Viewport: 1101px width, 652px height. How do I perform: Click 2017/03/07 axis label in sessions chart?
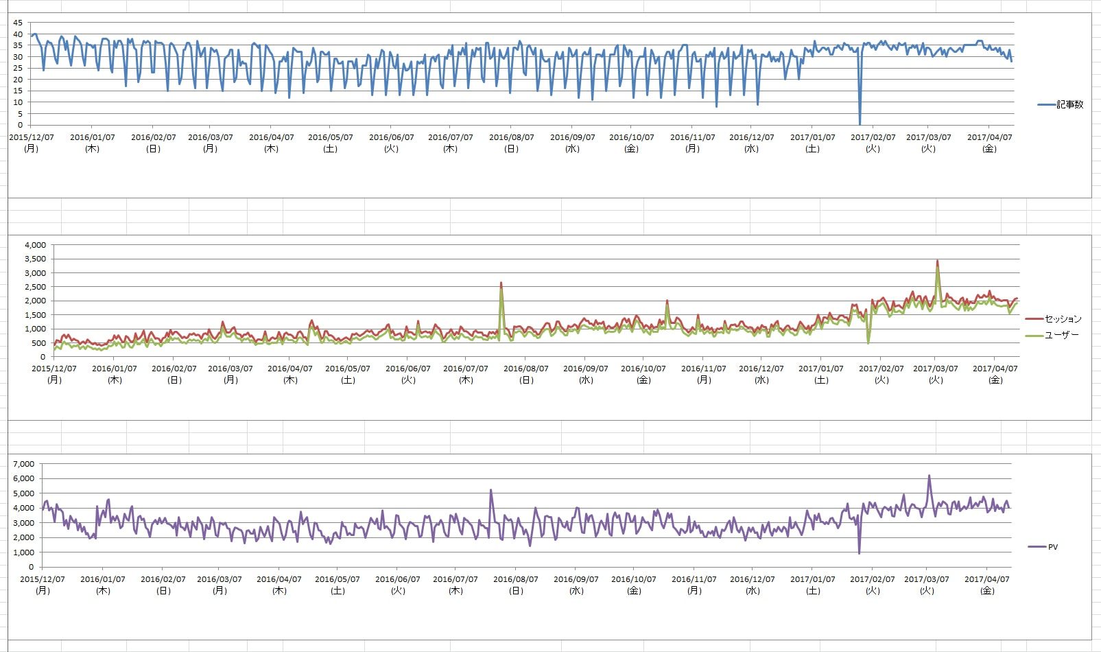pyautogui.click(x=936, y=369)
